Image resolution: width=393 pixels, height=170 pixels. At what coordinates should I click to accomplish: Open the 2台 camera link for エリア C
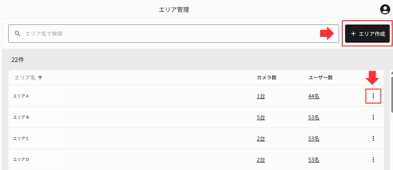tap(261, 139)
